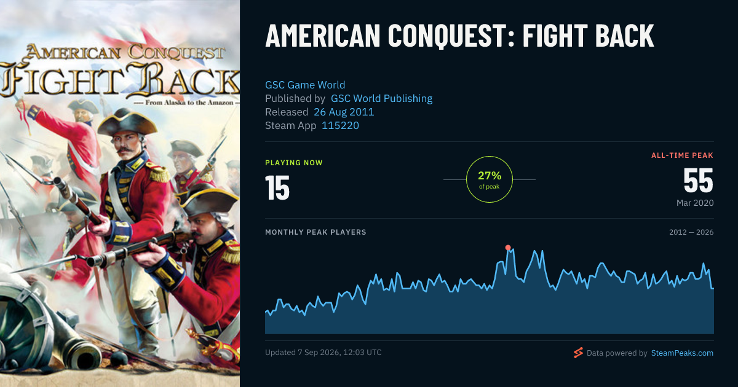Click the 26 Aug 2011 release date
The width and height of the screenshot is (738, 387).
(x=344, y=112)
